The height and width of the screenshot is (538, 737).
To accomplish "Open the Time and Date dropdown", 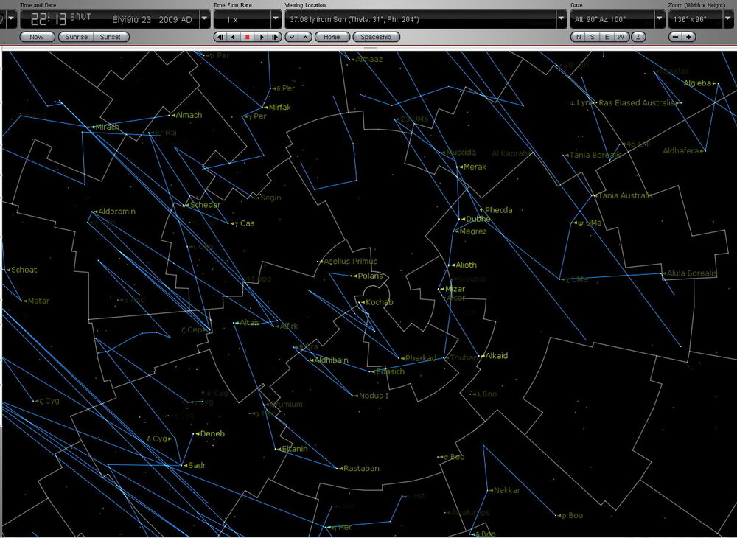I will (204, 19).
